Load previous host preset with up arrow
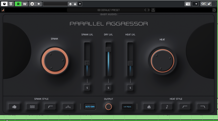 [70, 4]
